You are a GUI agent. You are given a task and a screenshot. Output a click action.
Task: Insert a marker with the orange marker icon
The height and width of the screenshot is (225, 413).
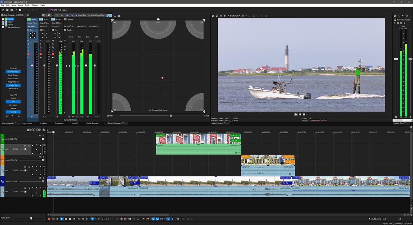pos(143,219)
